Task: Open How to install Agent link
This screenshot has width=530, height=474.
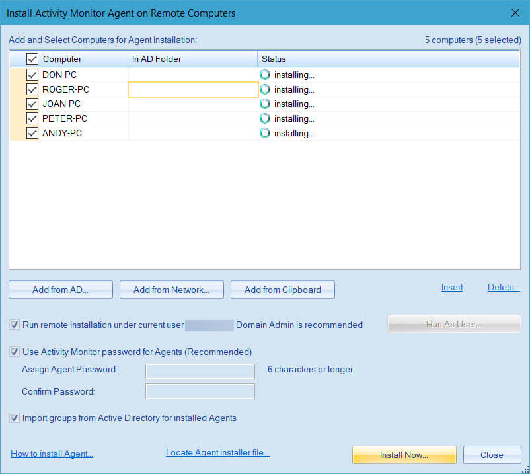Action: click(x=52, y=454)
